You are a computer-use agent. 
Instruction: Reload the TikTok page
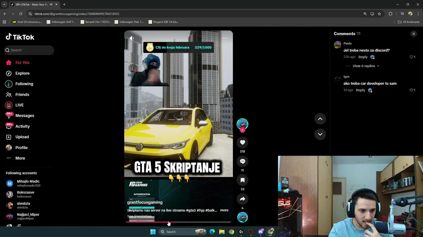[x=20, y=14]
